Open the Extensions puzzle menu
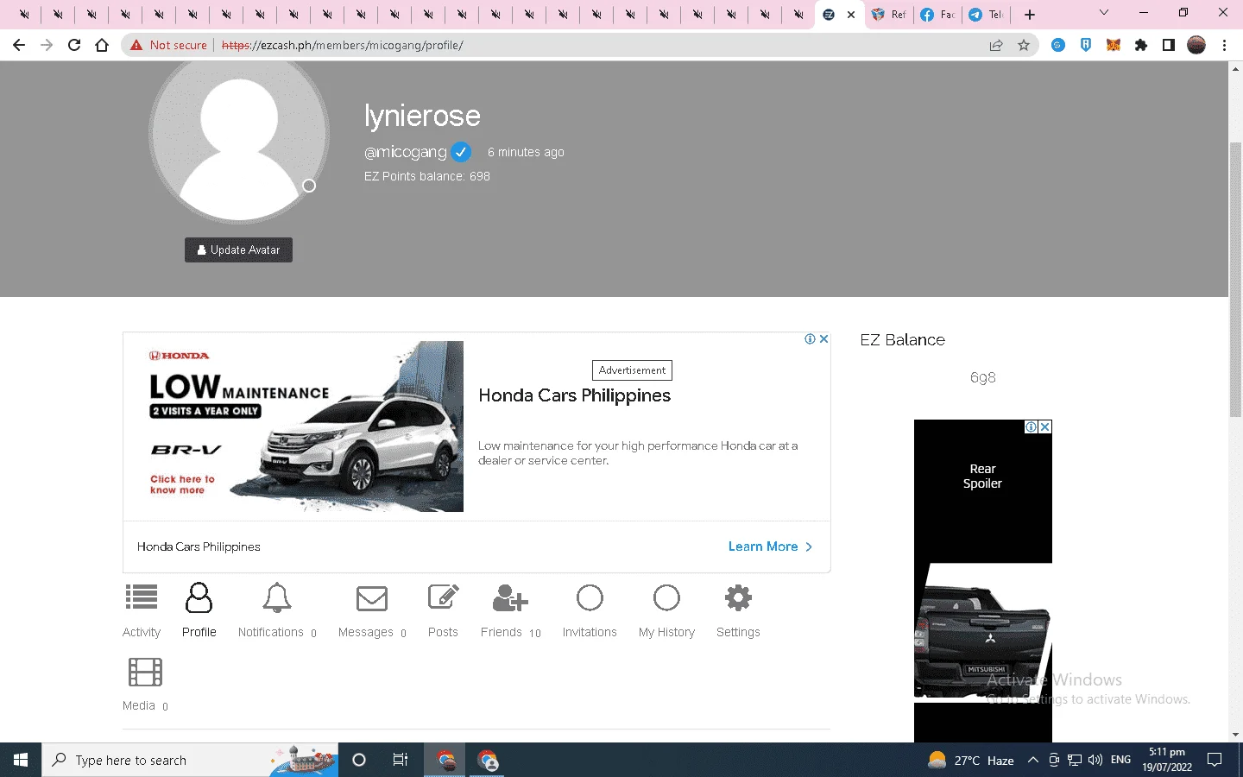Image resolution: width=1243 pixels, height=777 pixels. tap(1141, 45)
